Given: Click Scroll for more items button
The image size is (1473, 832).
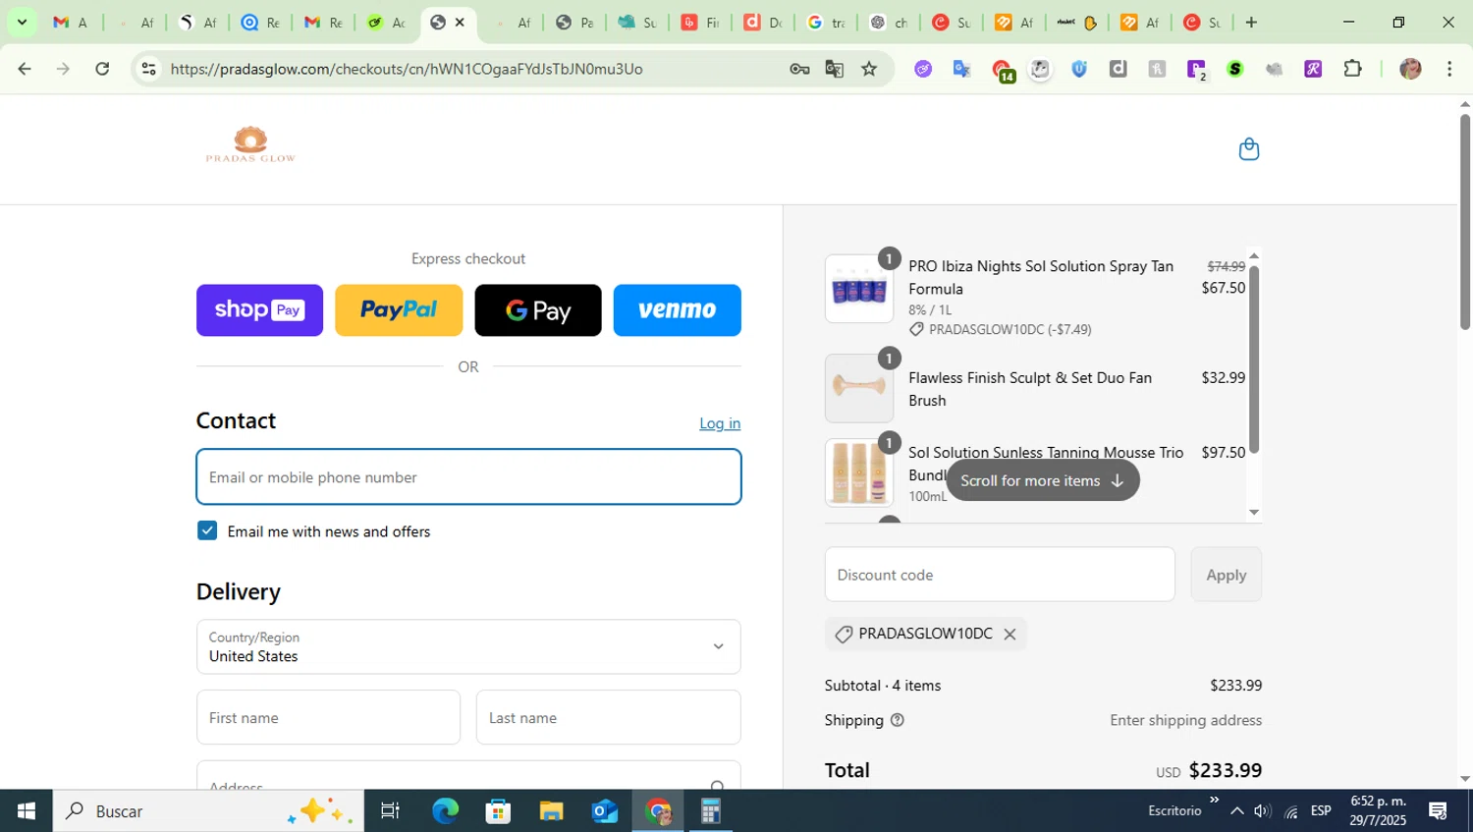Looking at the screenshot, I should 1043,480.
